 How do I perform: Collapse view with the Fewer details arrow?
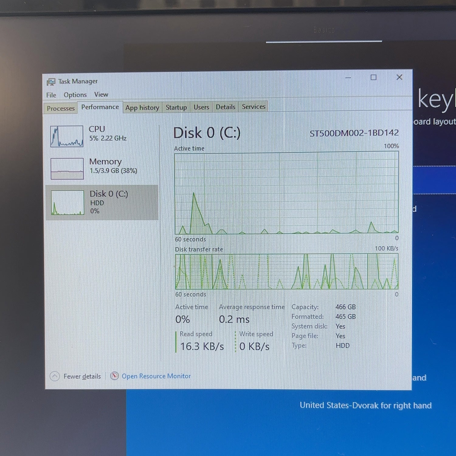(55, 376)
